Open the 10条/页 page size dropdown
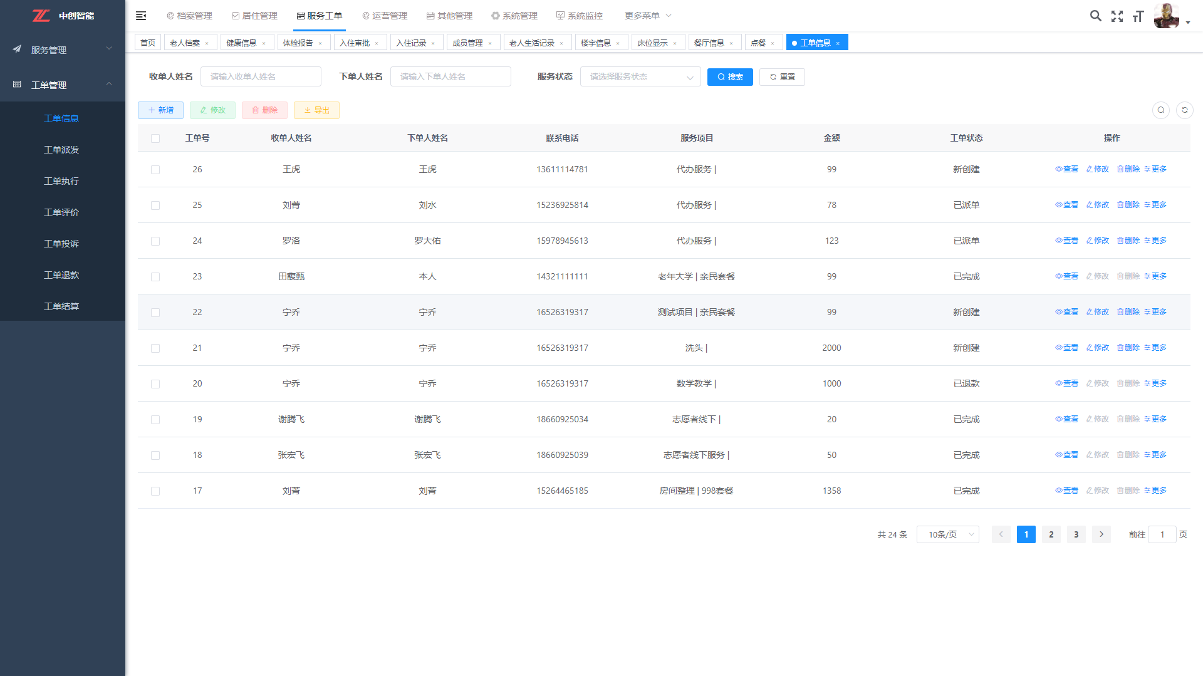This screenshot has height=676, width=1203. pyautogui.click(x=947, y=534)
